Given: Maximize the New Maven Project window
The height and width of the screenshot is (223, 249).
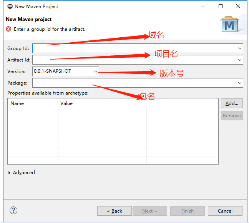Looking at the screenshot, I should point(221,6).
